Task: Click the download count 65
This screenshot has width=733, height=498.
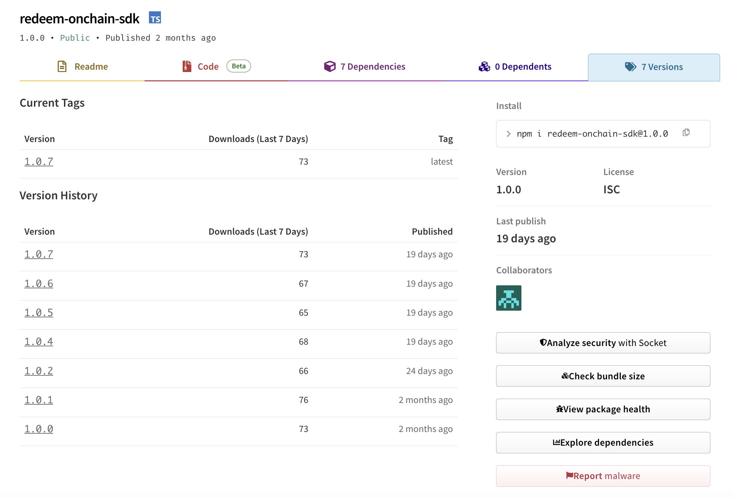Action: 304,313
